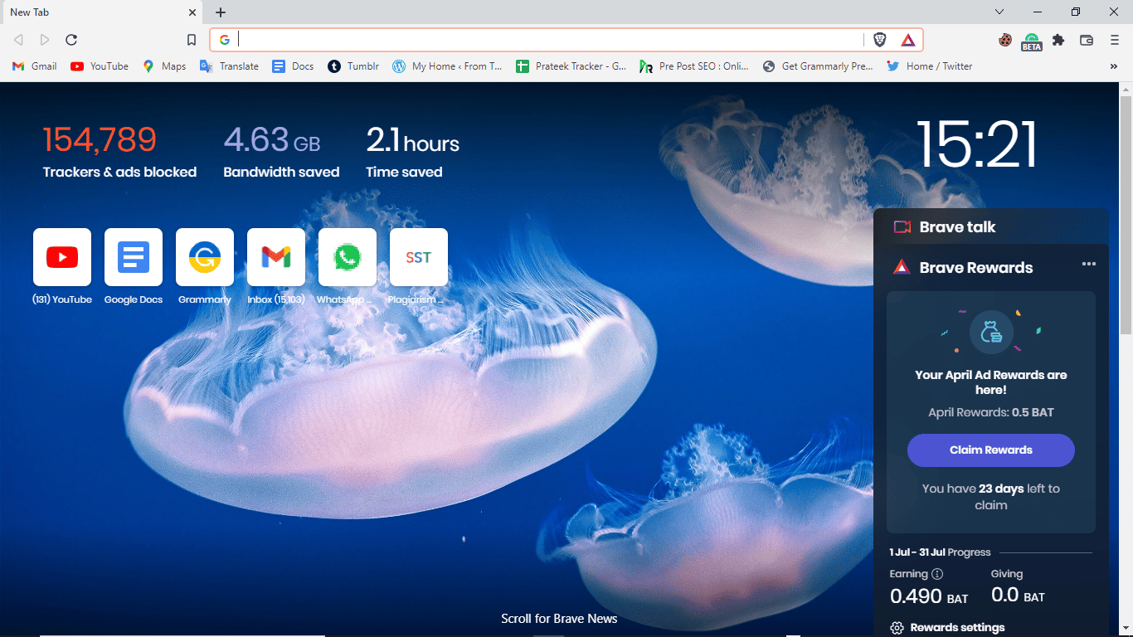Open the Plagiarism SST top site tile
Image resolution: width=1133 pixels, height=637 pixels.
coord(419,257)
